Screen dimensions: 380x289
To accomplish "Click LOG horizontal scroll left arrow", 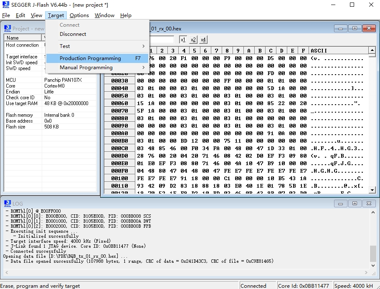I will coord(7,273).
